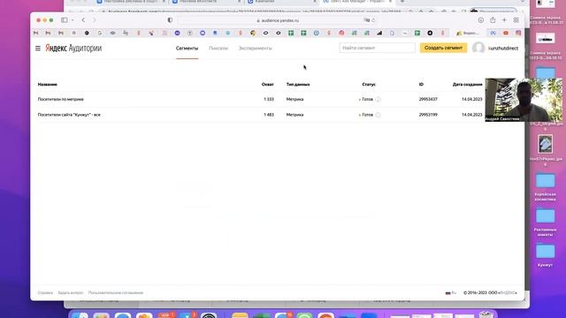Switch to Ads Manager tab in background window
566x318 pixels.
click(357, 2)
